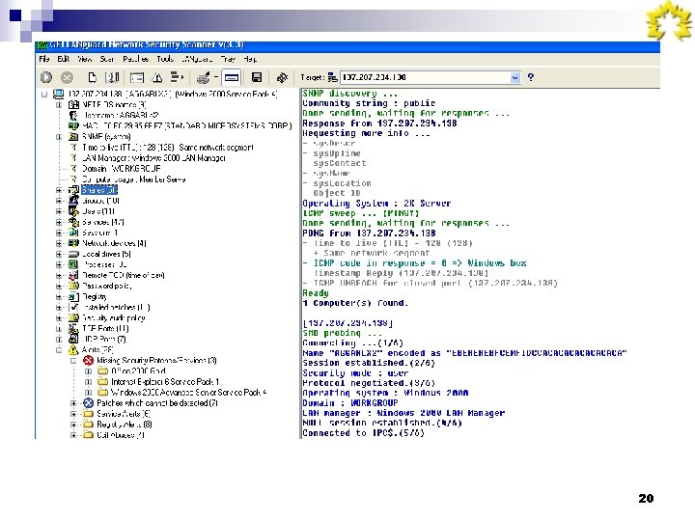
Task: Open the Scan menu
Action: pos(107,59)
